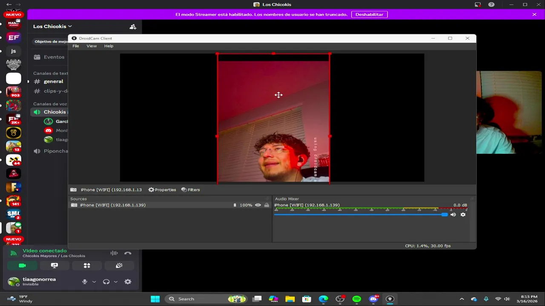Open the Eventos entry
Image resolution: width=545 pixels, height=306 pixels.
51,57
